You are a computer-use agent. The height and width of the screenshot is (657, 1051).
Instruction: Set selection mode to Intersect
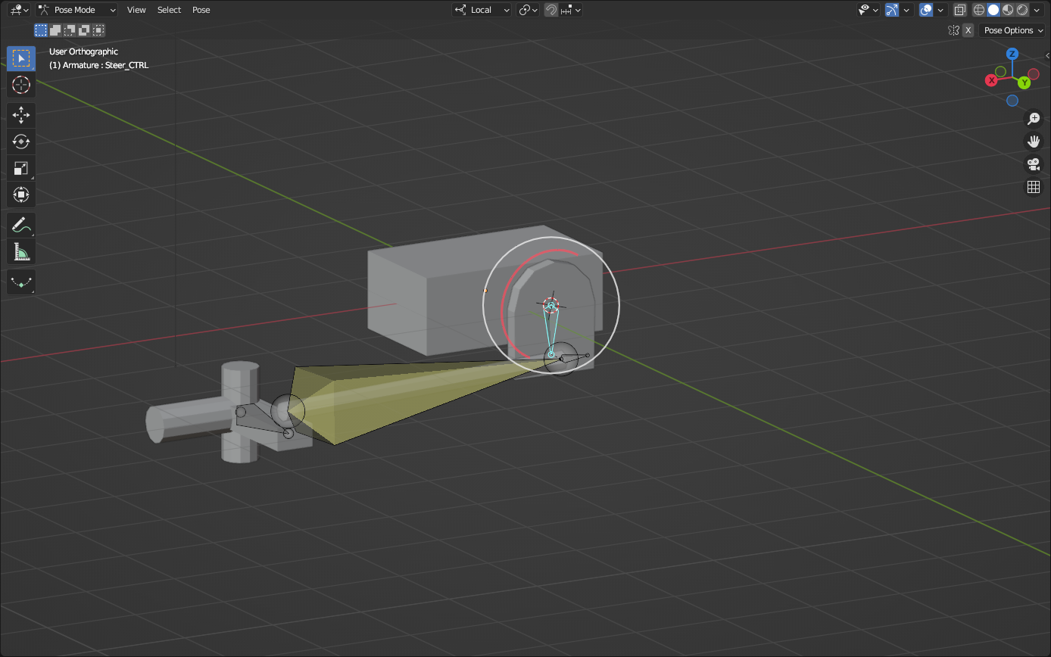pyautogui.click(x=98, y=30)
